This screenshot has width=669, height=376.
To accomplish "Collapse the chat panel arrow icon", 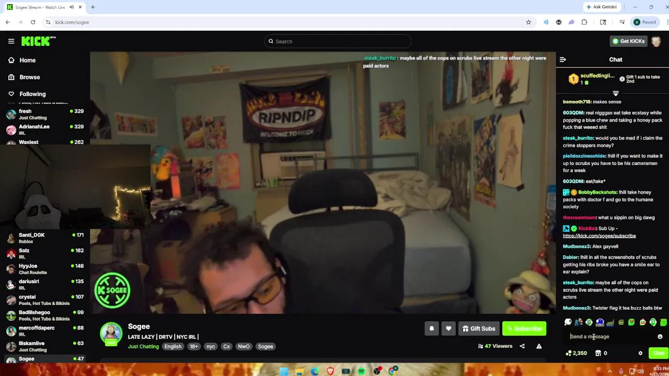I will (x=563, y=60).
